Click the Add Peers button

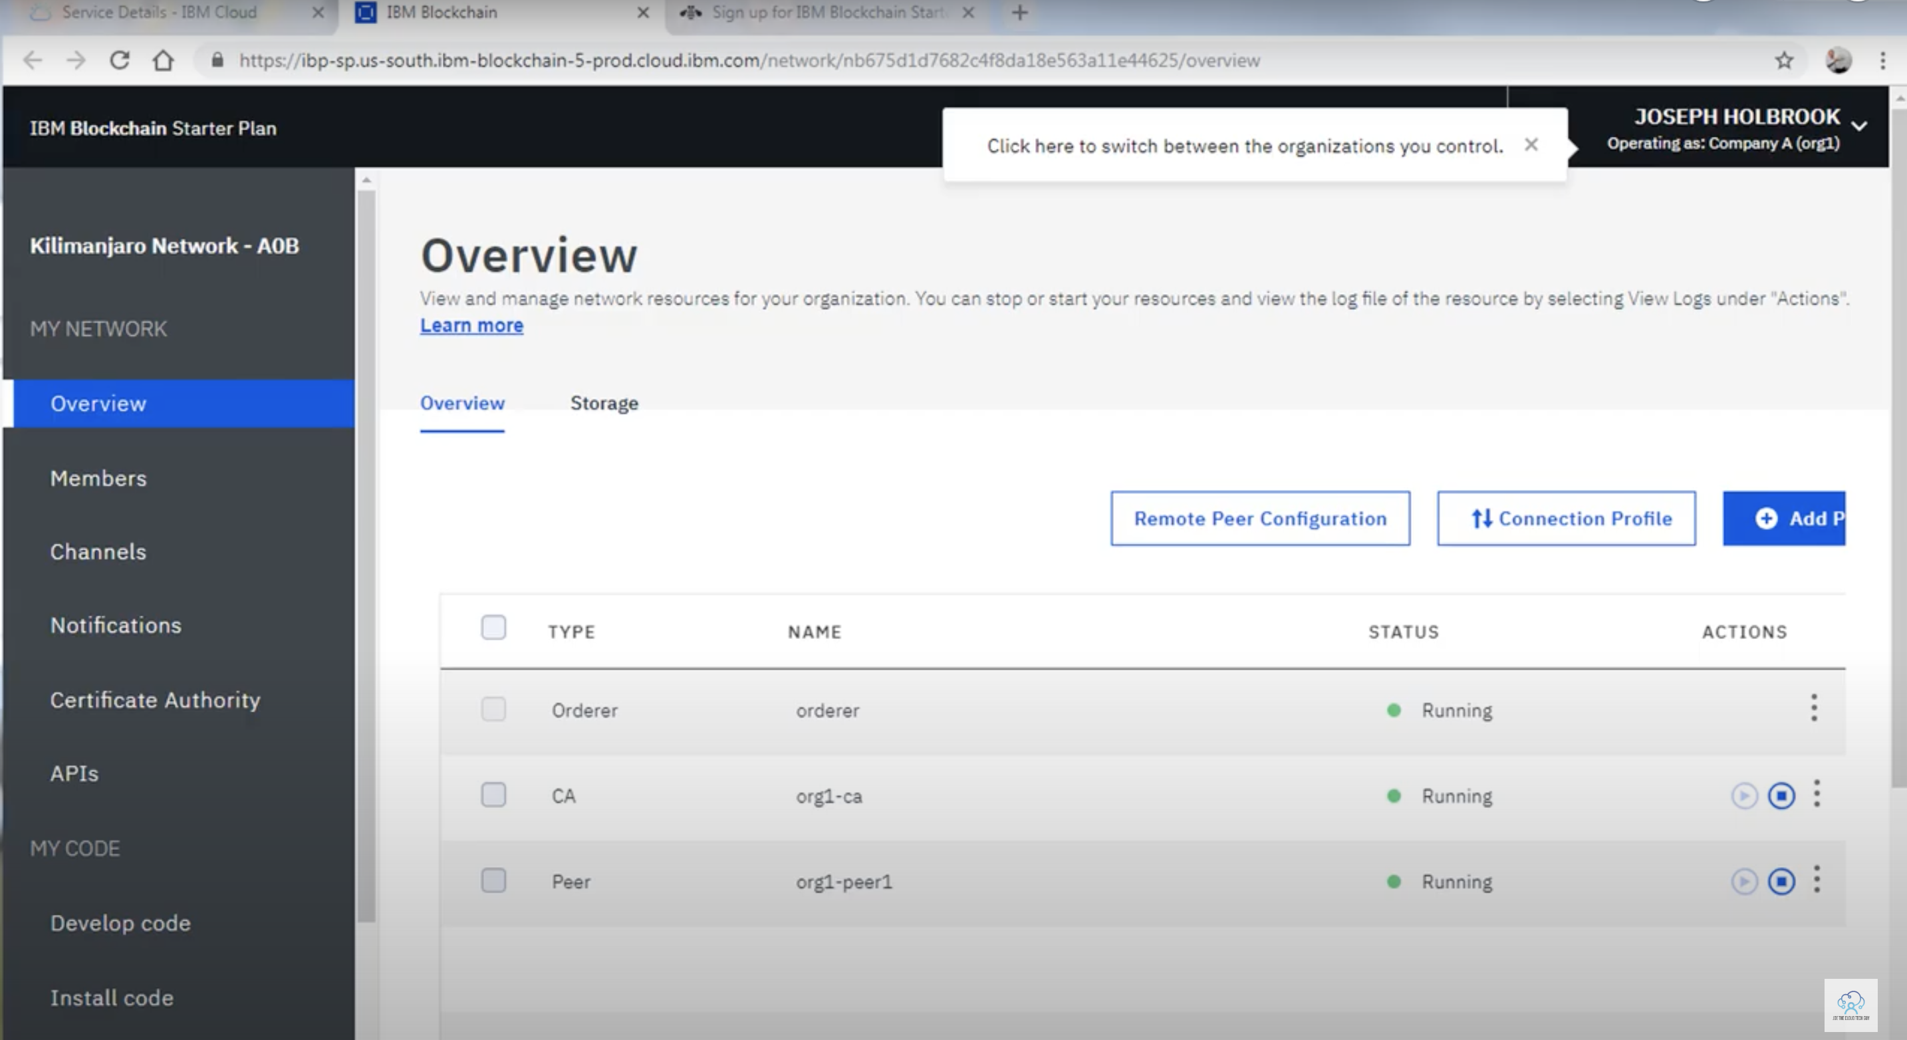(1784, 518)
